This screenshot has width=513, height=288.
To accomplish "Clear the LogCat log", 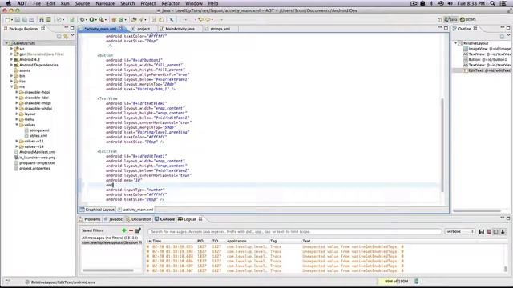I will click(x=488, y=231).
